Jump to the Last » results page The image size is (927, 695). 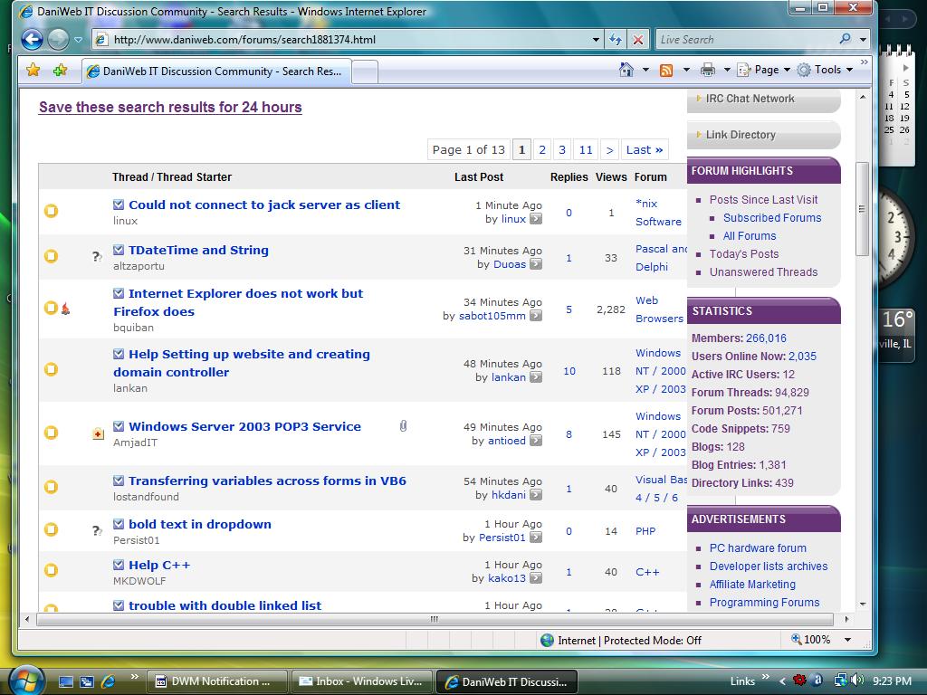(645, 149)
